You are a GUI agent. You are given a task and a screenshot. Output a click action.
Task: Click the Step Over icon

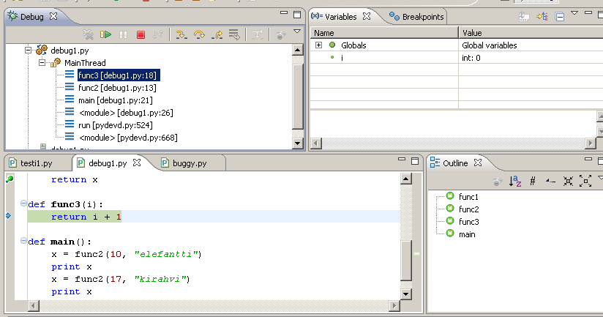coord(198,34)
